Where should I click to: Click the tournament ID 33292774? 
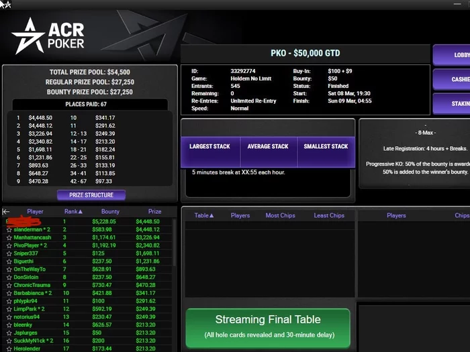click(x=243, y=71)
